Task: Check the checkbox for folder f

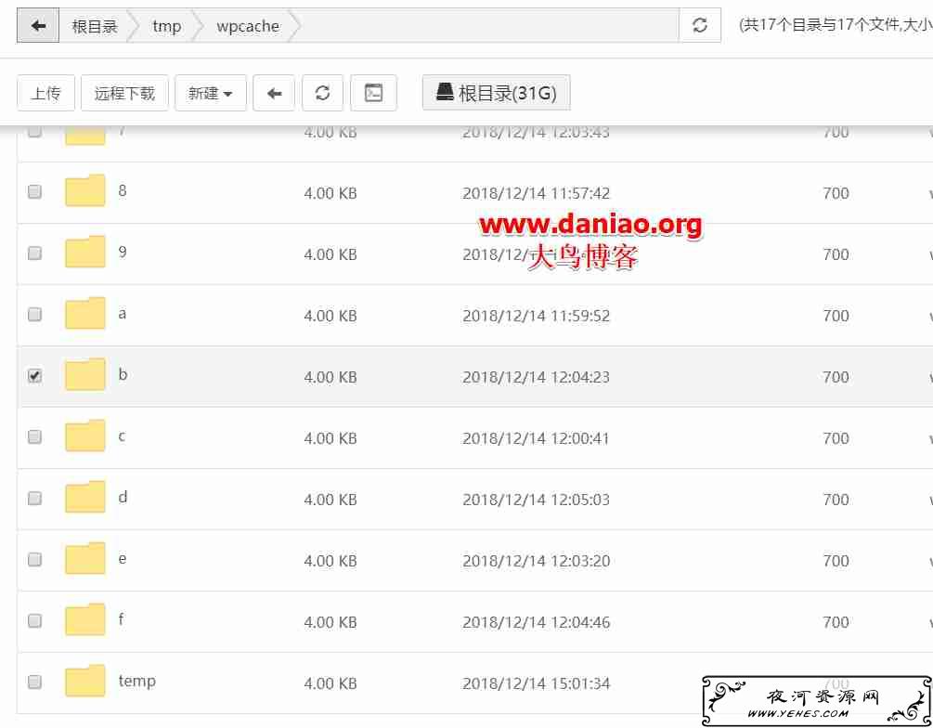Action: click(x=34, y=621)
